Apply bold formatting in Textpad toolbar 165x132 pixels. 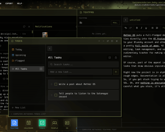[x=137, y=28]
